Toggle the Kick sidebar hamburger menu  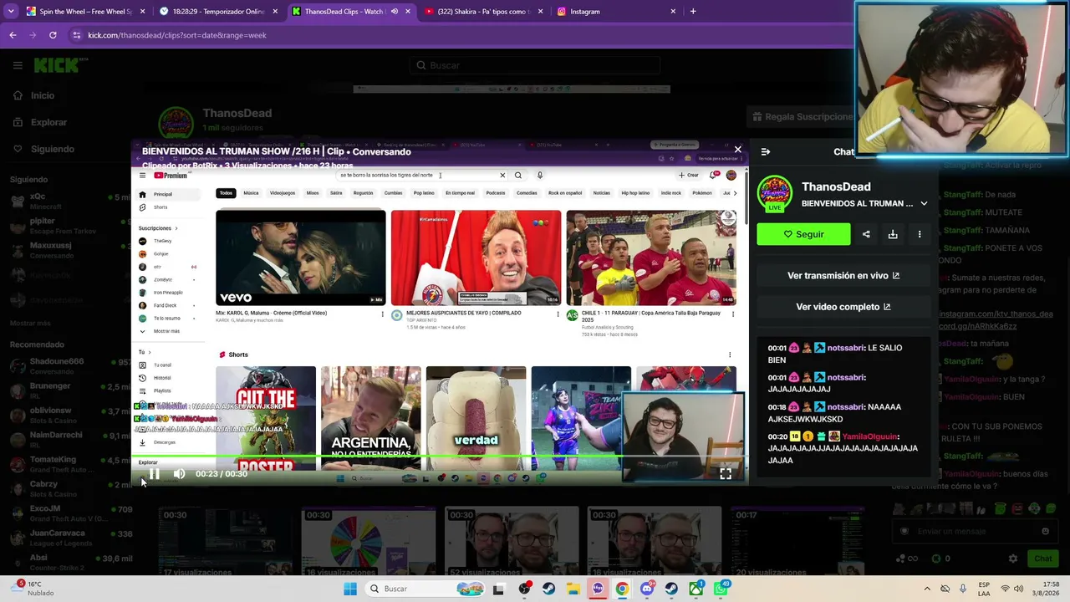pos(18,65)
